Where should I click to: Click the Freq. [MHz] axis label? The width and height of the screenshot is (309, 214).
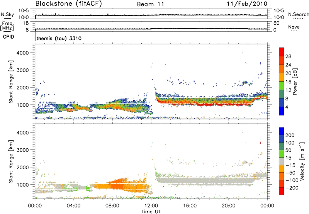click(7, 26)
